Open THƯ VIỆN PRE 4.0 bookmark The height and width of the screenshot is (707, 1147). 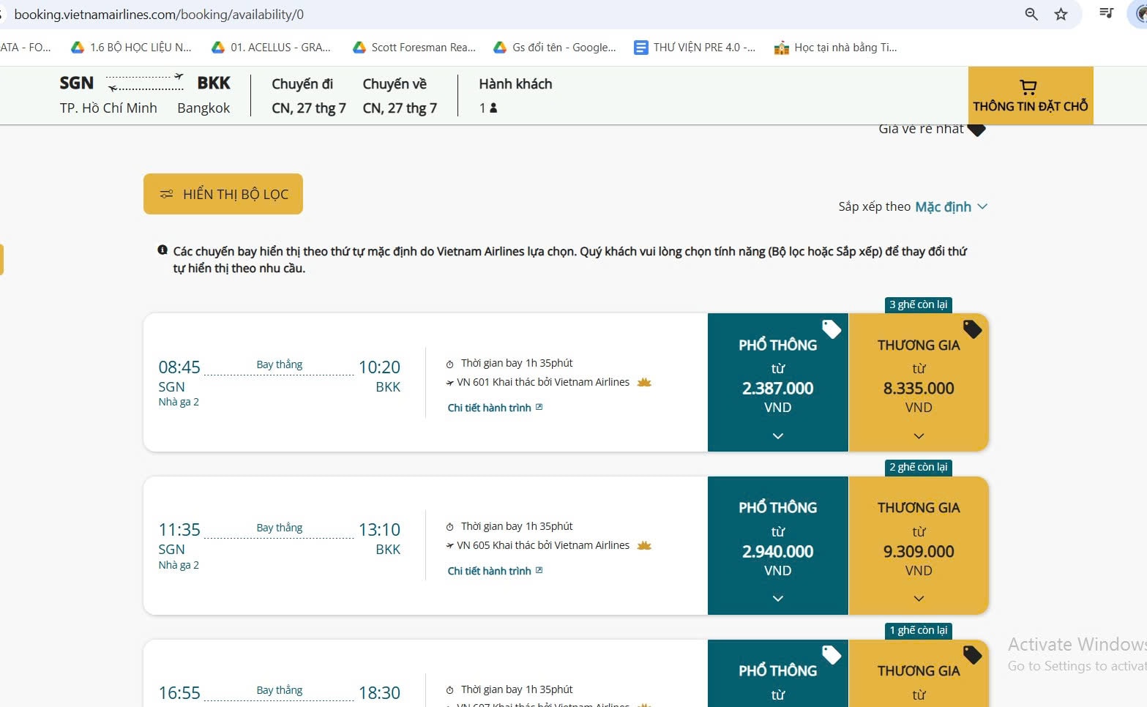tap(695, 48)
